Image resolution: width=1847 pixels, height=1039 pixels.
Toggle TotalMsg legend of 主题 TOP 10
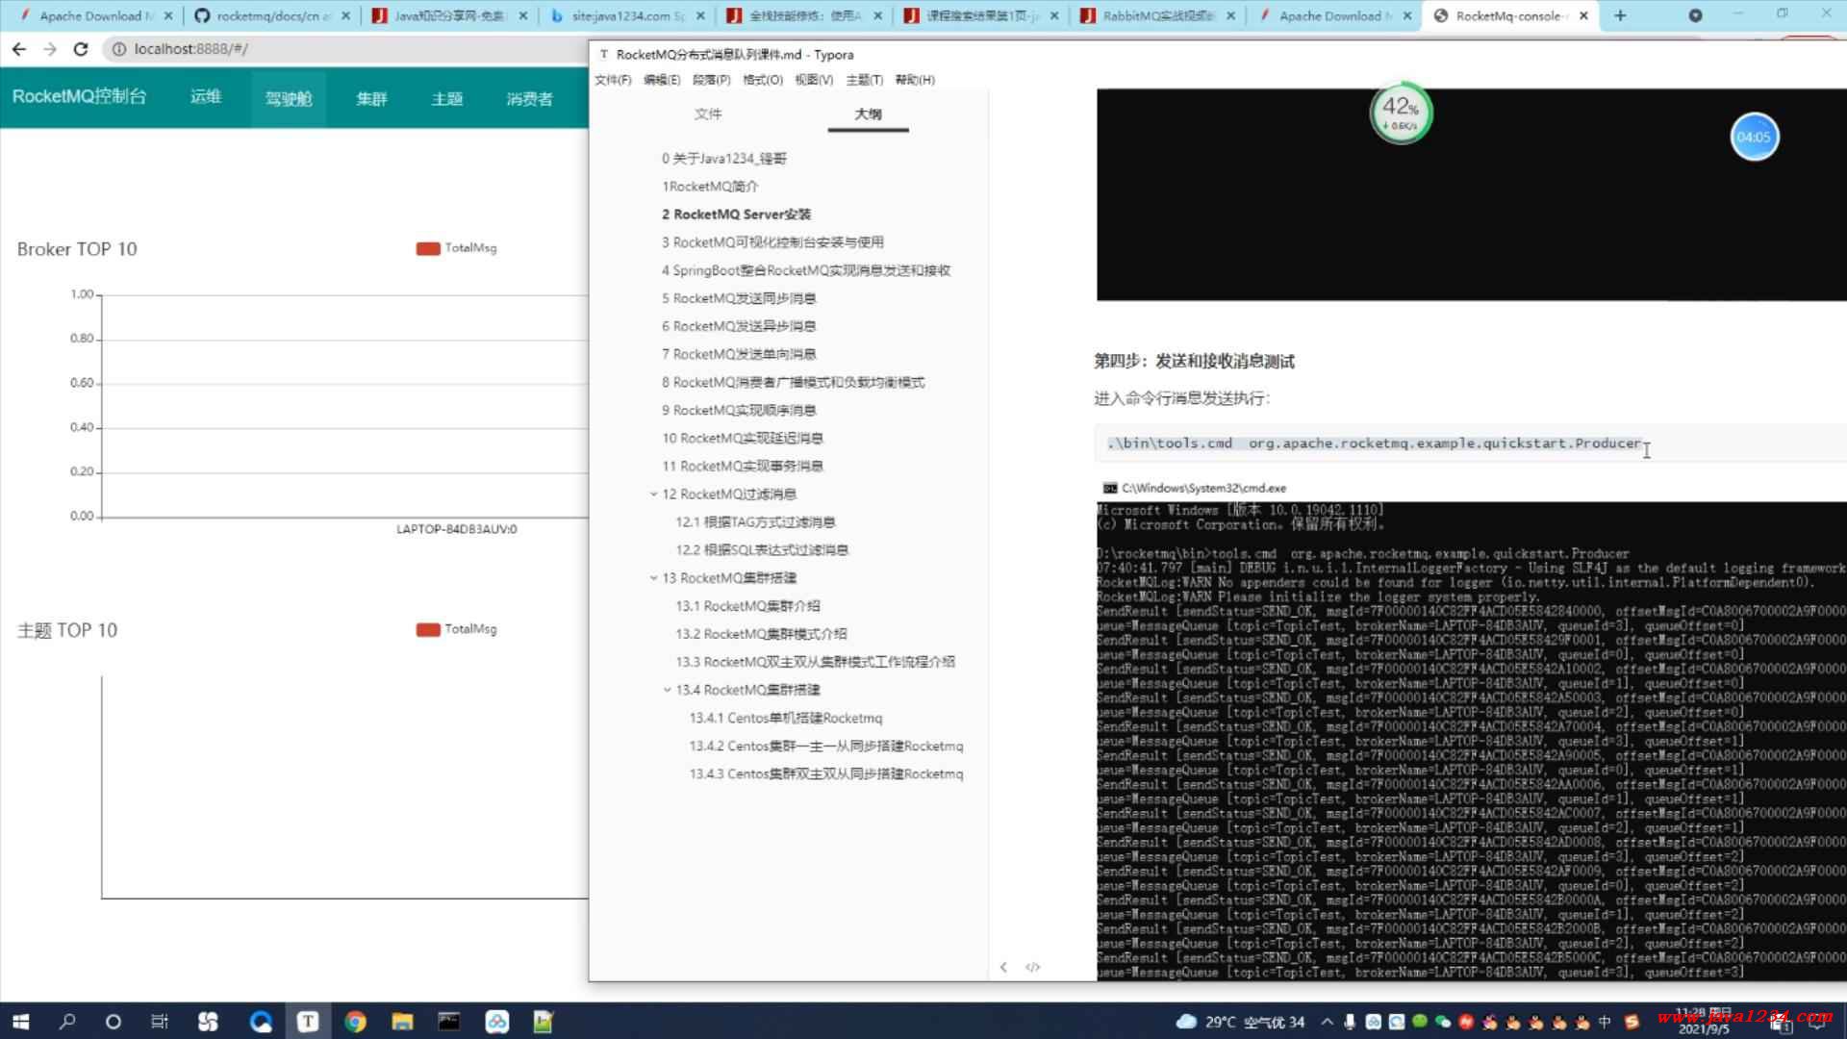[x=457, y=629]
